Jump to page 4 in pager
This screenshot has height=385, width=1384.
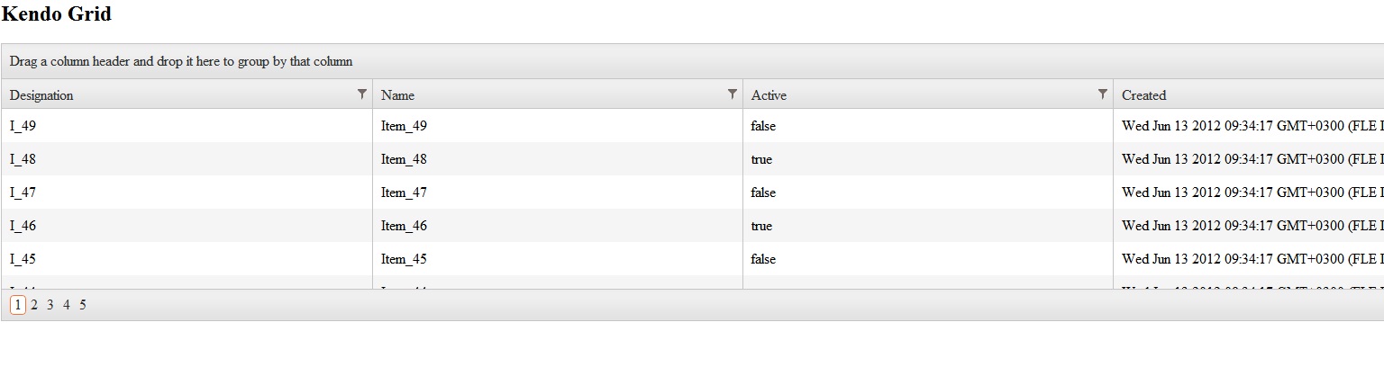point(67,305)
